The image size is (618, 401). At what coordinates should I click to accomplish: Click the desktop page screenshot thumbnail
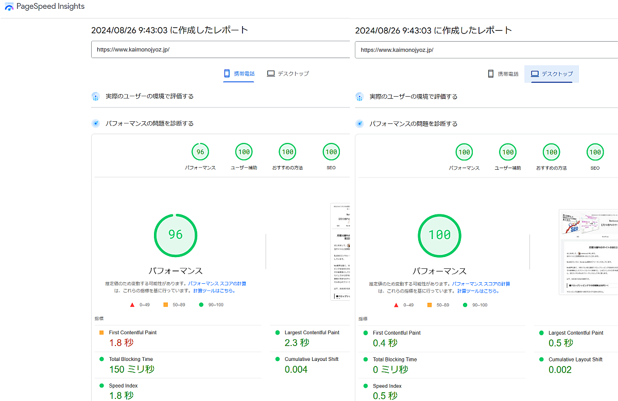coord(588,252)
